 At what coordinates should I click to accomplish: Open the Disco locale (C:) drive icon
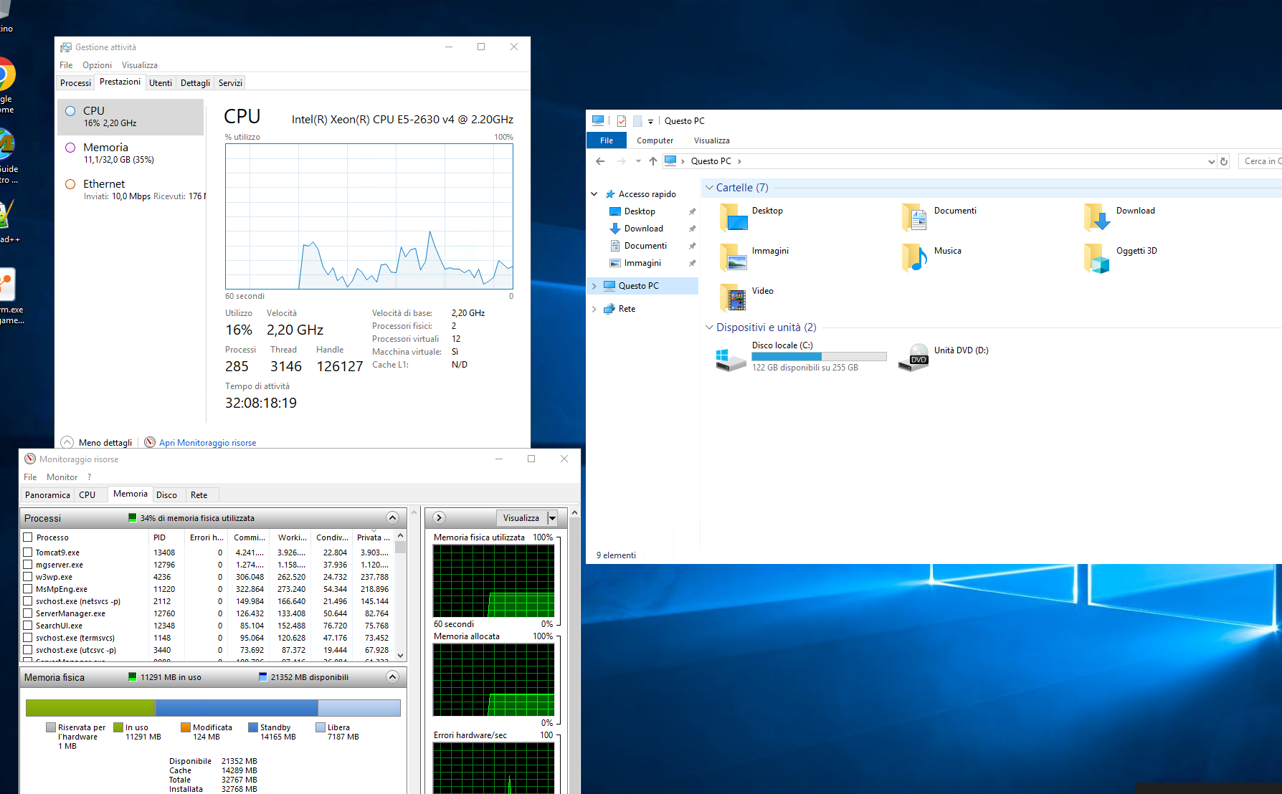coord(731,358)
